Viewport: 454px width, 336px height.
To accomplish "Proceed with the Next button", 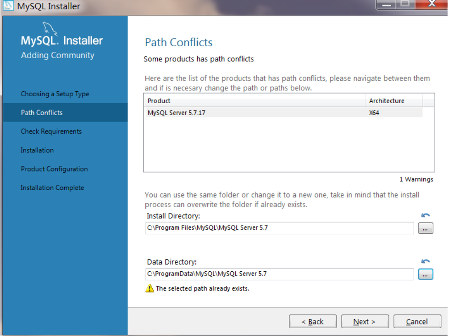I will [x=365, y=321].
